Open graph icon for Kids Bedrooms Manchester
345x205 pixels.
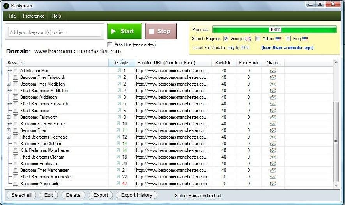point(272,150)
